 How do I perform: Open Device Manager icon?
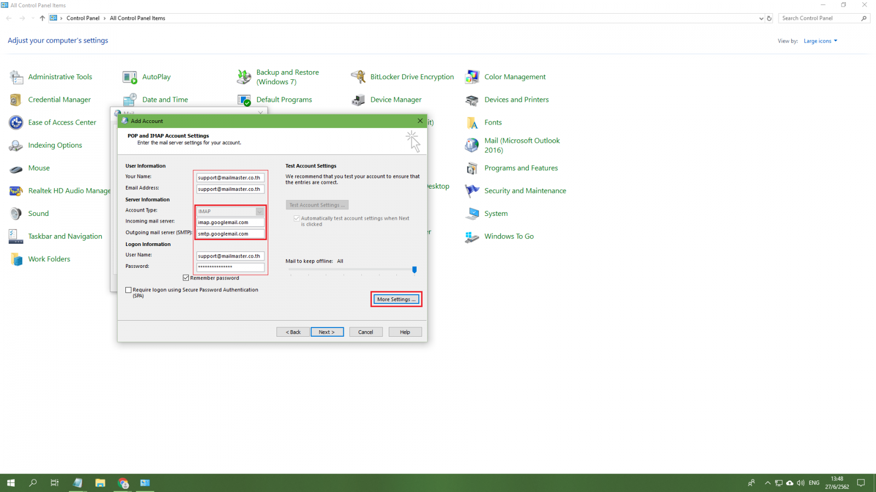(358, 100)
